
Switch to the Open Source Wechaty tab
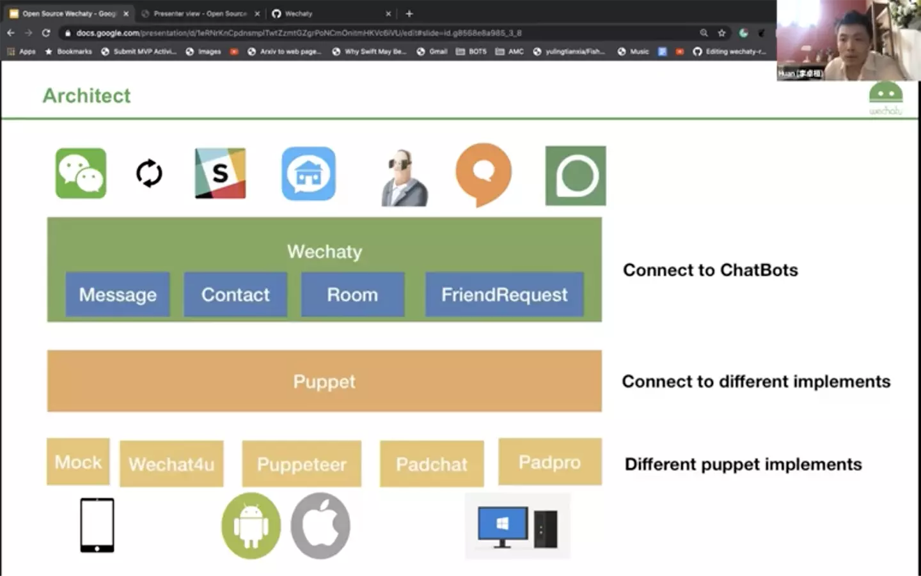point(68,13)
